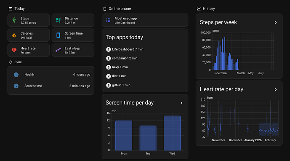Click the clock icon beside Screen time sync
The image size is (290, 161).
(x=16, y=86)
